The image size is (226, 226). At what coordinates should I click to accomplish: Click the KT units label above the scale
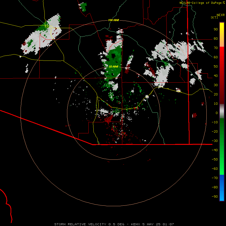(x=214, y=17)
